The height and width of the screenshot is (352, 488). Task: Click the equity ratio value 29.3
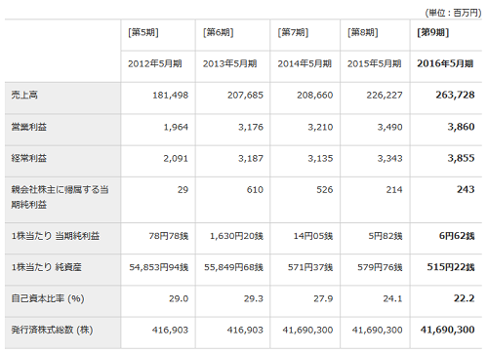(254, 298)
